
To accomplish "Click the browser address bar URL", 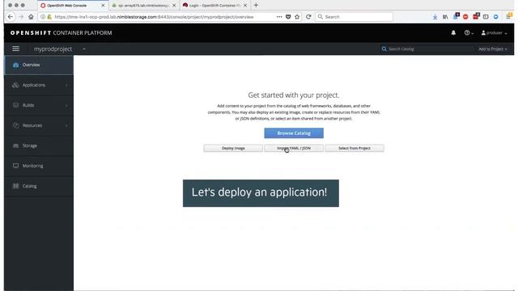I will (x=154, y=16).
